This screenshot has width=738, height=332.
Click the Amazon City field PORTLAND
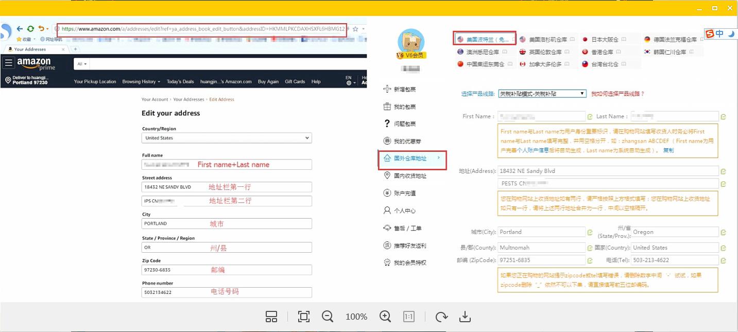227,223
